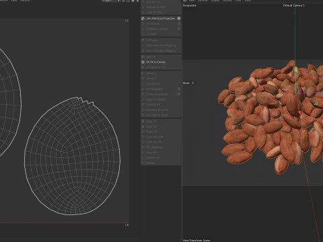Click View Transform: Scene status text
The height and width of the screenshot is (242, 323).
[x=196, y=240]
